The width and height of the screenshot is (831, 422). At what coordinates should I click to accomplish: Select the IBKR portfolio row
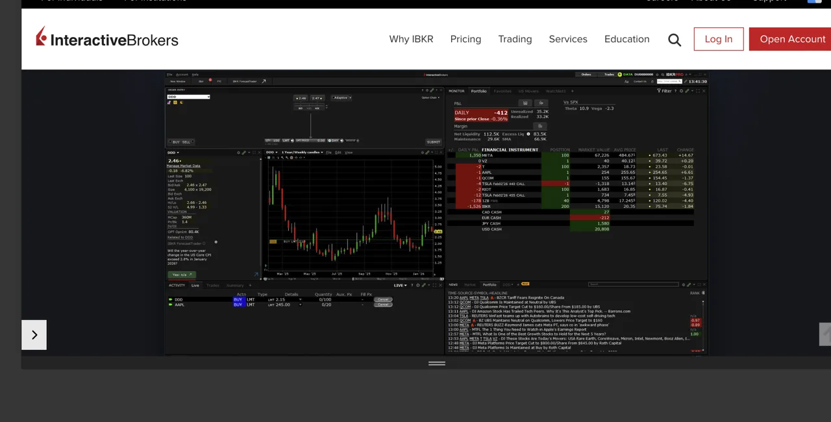[571, 206]
